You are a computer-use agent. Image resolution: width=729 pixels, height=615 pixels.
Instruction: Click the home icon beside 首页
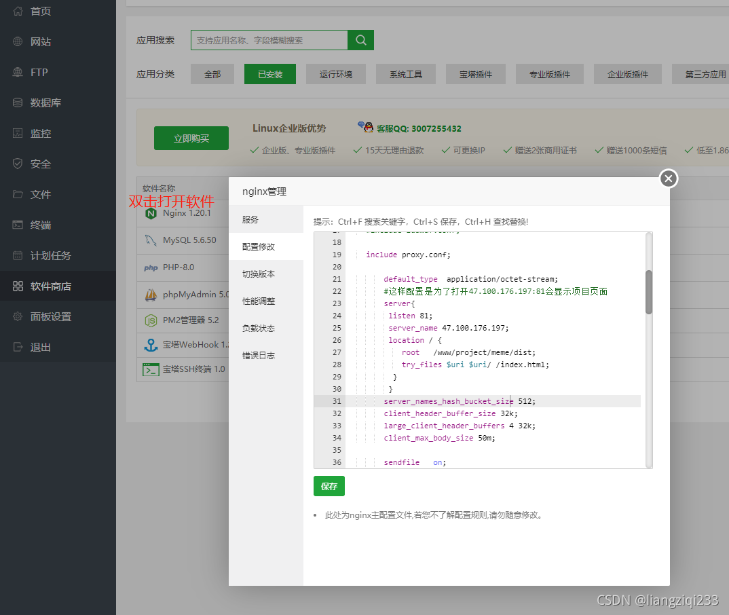pos(18,11)
